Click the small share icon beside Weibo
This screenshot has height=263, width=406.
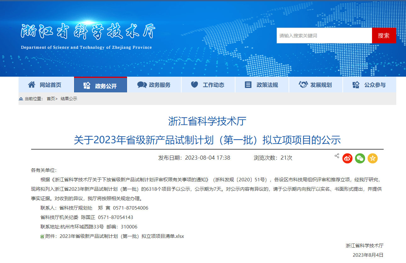pyautogui.click(x=337, y=156)
